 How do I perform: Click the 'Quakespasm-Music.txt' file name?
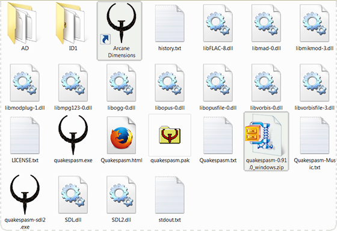click(x=315, y=164)
